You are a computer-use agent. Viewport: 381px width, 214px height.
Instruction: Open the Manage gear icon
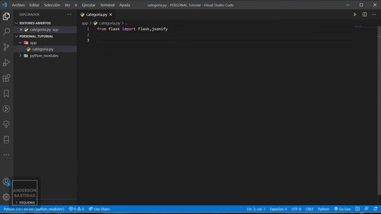click(7, 197)
